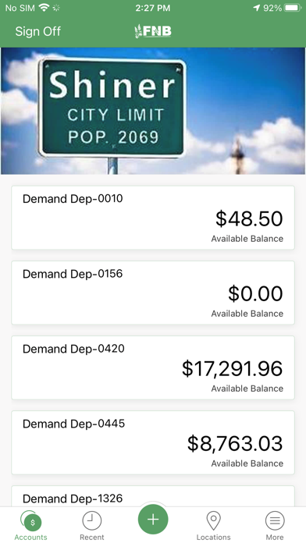Screen dimensions: 306x543
Task: Tap the Accounts dollar icon
Action: 31,521
